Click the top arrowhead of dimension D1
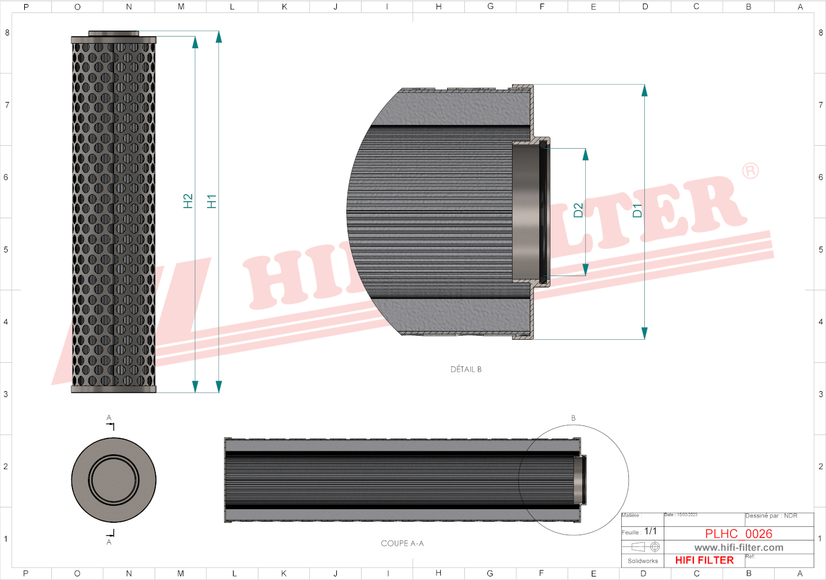 click(x=644, y=90)
